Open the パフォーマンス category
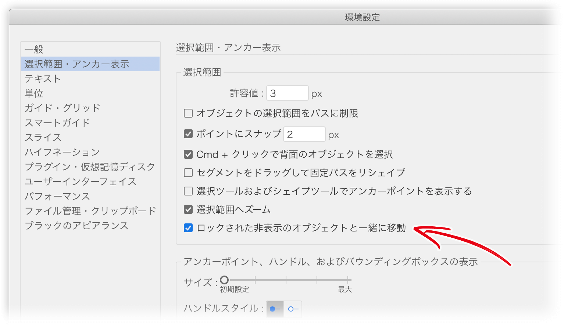The width and height of the screenshot is (564, 327). coord(90,196)
